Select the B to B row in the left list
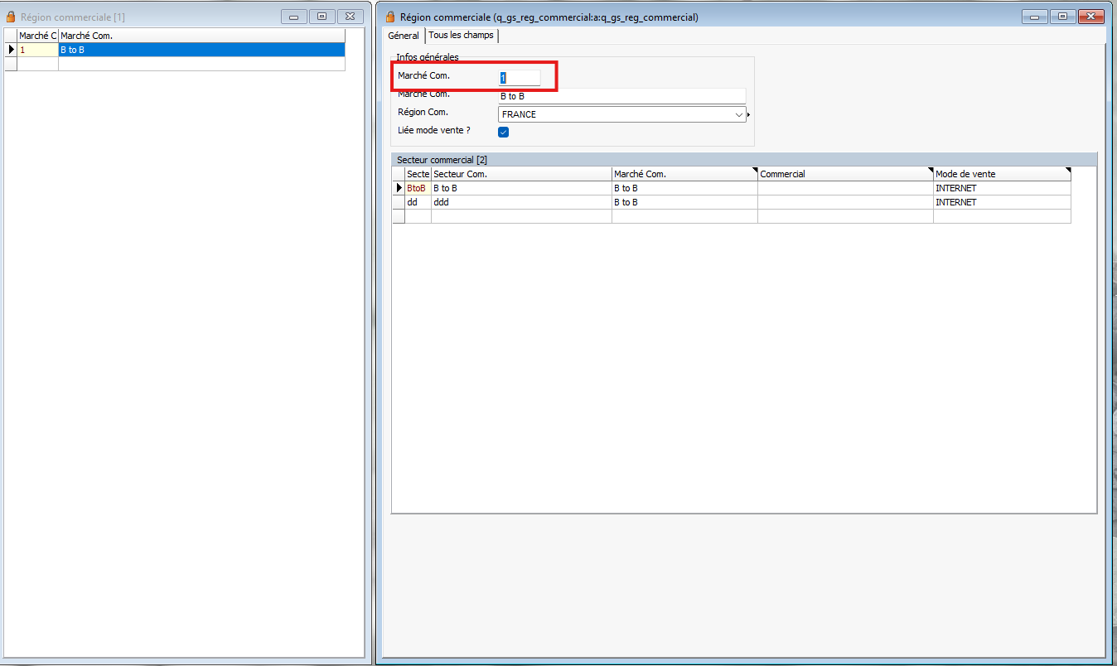 click(201, 50)
